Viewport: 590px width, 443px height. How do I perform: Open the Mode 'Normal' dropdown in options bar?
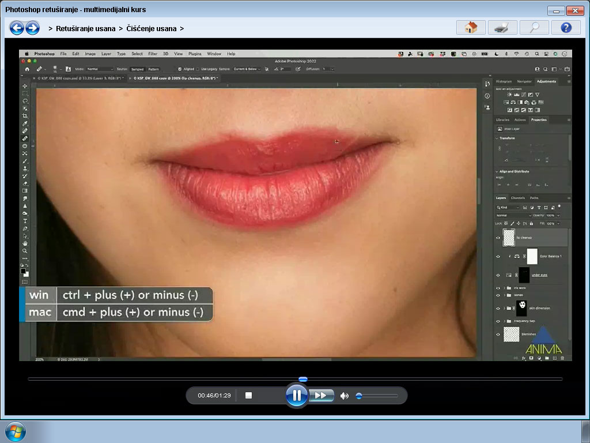click(x=100, y=69)
